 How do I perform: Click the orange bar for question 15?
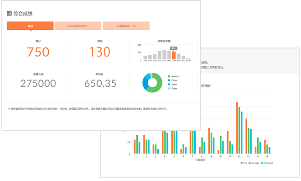(x=265, y=147)
